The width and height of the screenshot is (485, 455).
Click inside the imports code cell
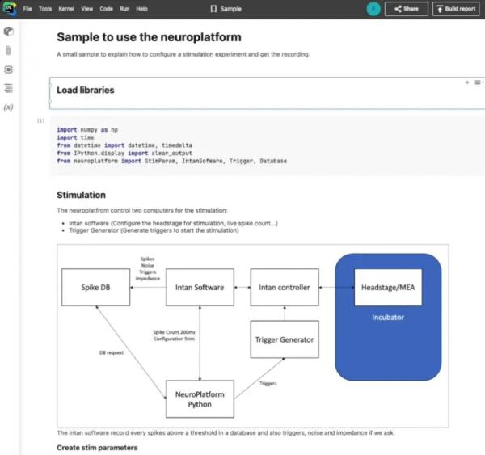[268, 145]
